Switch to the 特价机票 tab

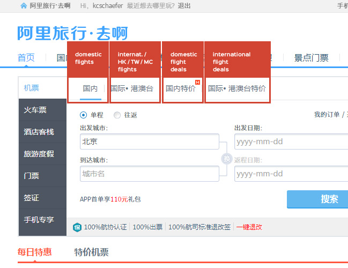[x=92, y=252]
